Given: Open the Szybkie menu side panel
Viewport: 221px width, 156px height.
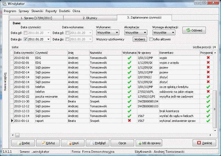Looking at the screenshot, I should point(6,81).
